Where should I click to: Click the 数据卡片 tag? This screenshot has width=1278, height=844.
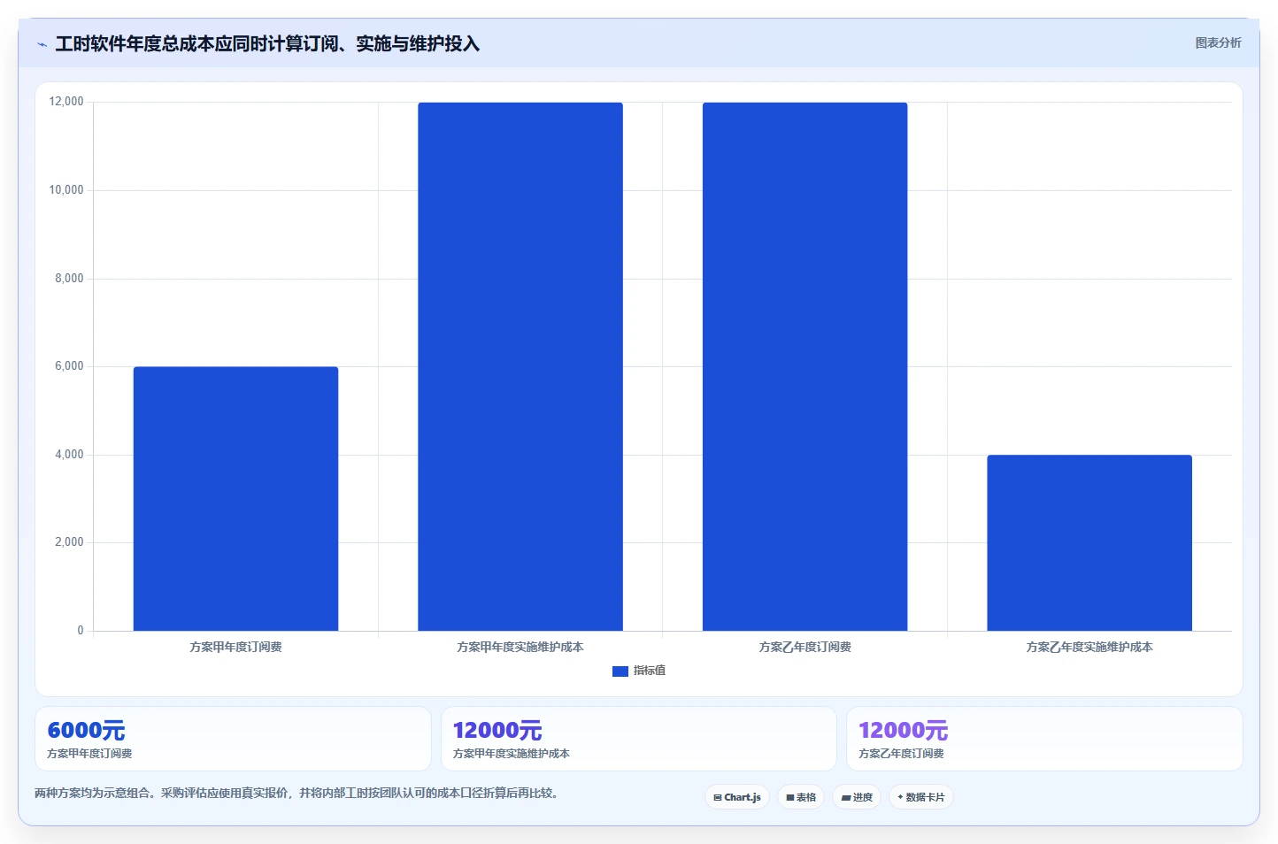pyautogui.click(x=921, y=797)
